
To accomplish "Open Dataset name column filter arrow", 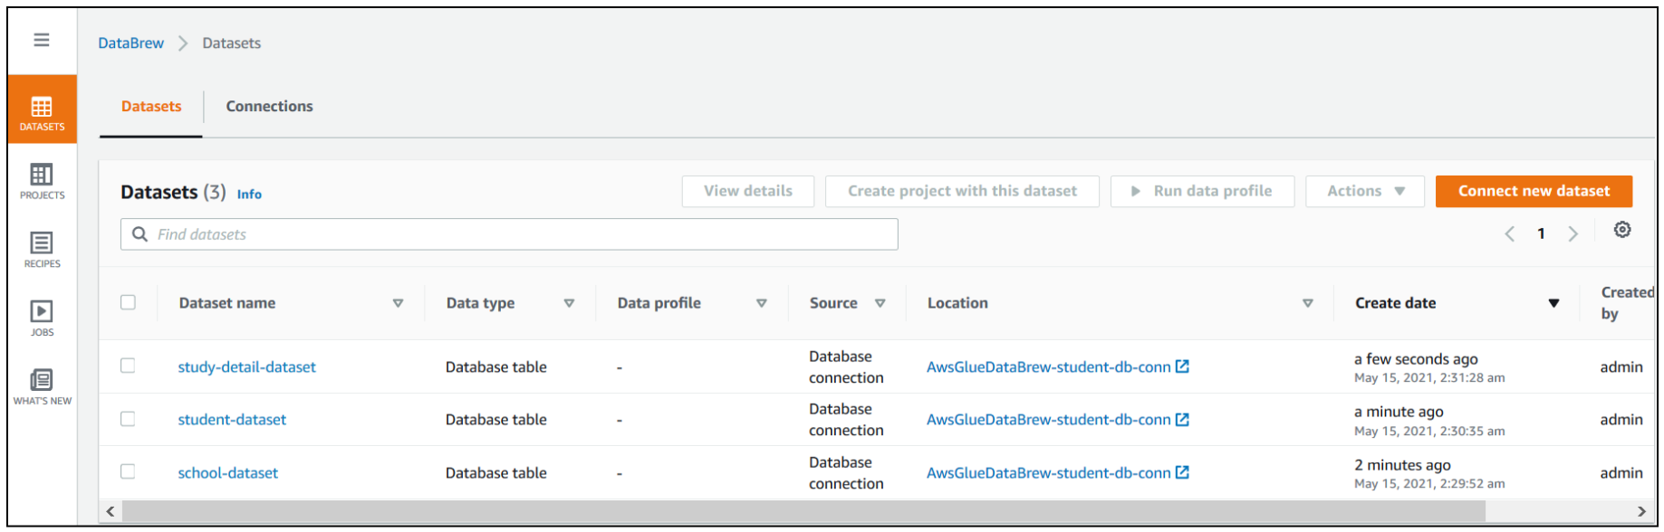I will pyautogui.click(x=398, y=303).
